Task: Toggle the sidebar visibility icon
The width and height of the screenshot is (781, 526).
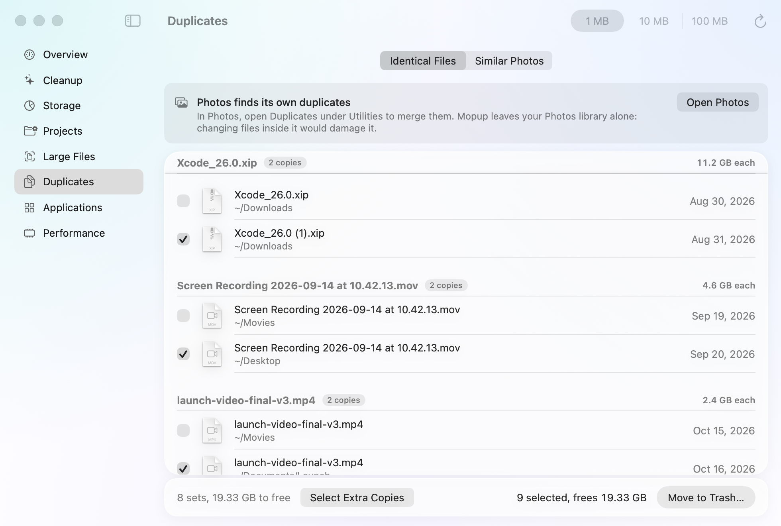Action: coord(133,21)
